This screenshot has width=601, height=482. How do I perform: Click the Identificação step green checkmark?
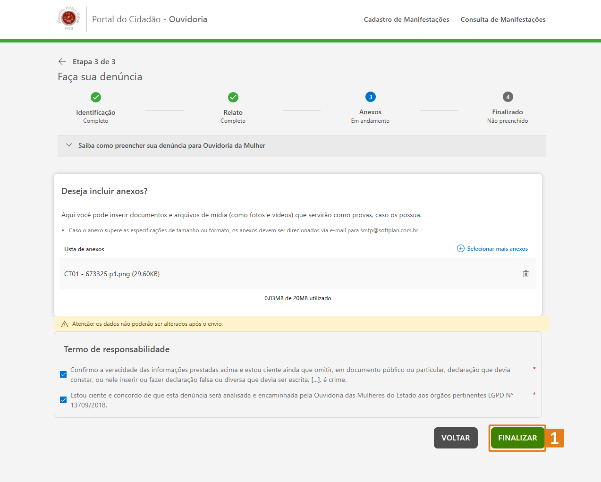pyautogui.click(x=96, y=97)
